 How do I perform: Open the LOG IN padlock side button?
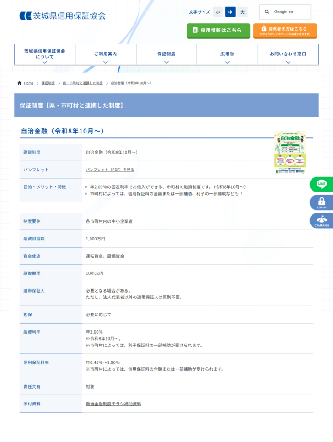tap(322, 202)
